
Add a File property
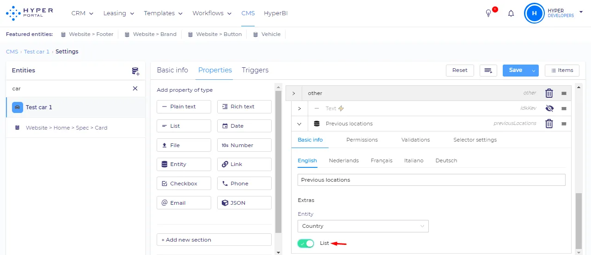click(x=184, y=145)
